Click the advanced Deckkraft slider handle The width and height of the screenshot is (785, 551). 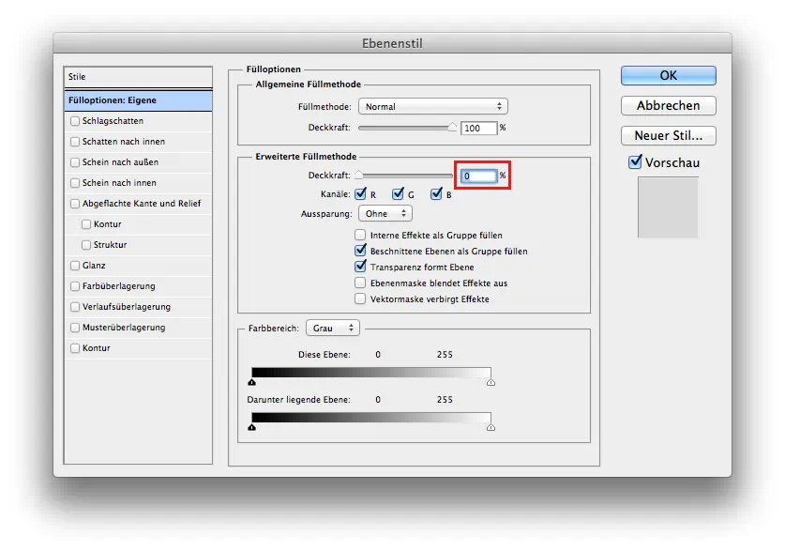tap(358, 175)
